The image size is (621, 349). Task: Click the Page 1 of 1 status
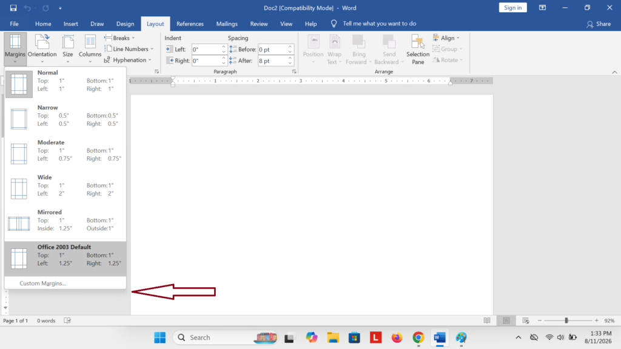[16, 321]
